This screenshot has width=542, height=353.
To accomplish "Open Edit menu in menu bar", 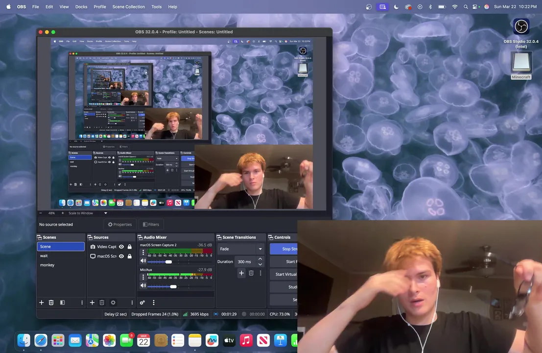I will pos(49,6).
